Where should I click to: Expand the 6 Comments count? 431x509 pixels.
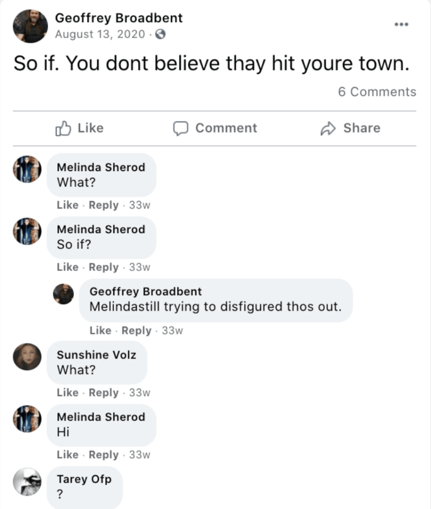377,92
